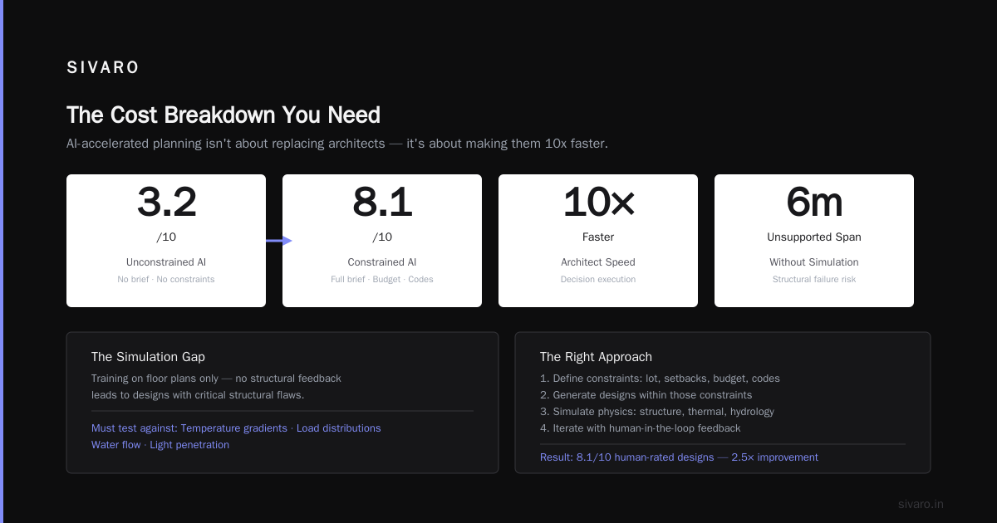Click 'Water flow · Light penetration' line

pos(160,445)
